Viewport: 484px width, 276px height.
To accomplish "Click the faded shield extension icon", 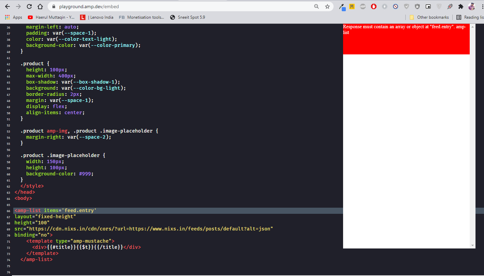I will tap(439, 6).
